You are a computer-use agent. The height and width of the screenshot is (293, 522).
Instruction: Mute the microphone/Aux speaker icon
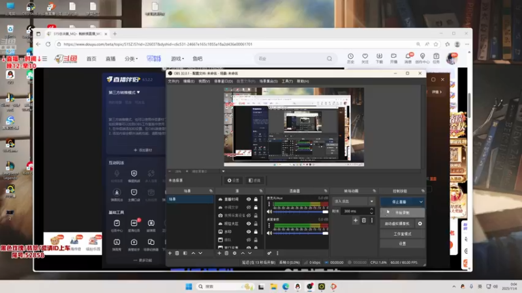pos(269,212)
